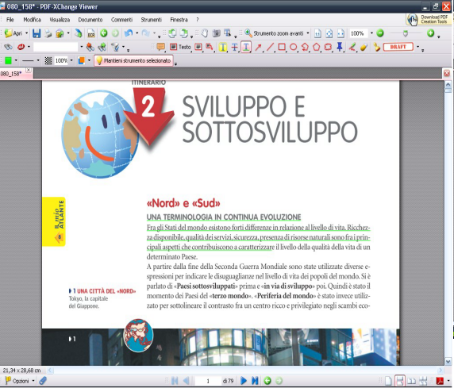The height and width of the screenshot is (388, 454).
Task: Click the orange blend color swatch
Action: pos(82,60)
